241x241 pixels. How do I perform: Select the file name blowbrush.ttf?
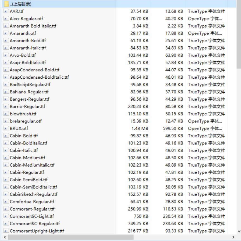(23, 114)
